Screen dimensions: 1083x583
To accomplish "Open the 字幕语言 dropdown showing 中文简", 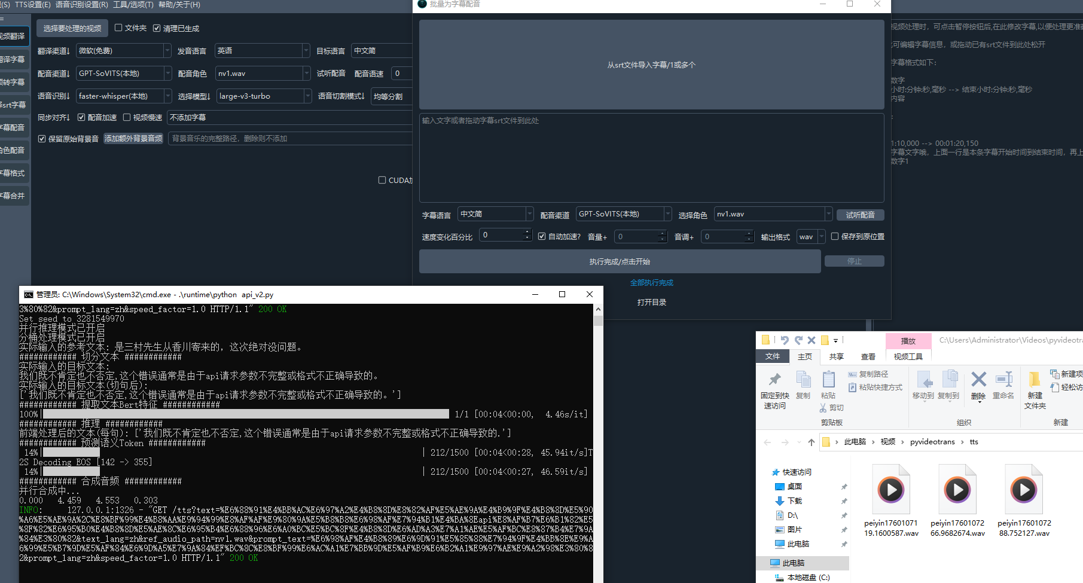I will tap(495, 214).
